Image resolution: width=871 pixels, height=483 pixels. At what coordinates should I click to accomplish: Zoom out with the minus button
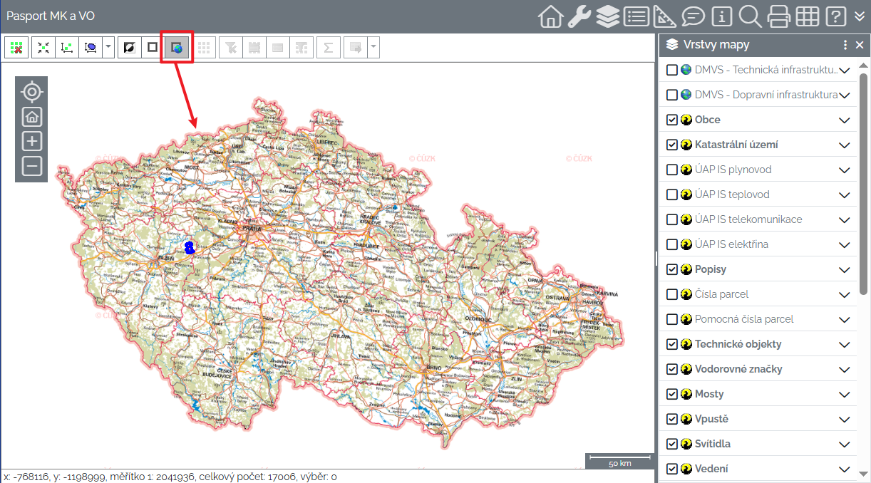click(x=31, y=166)
